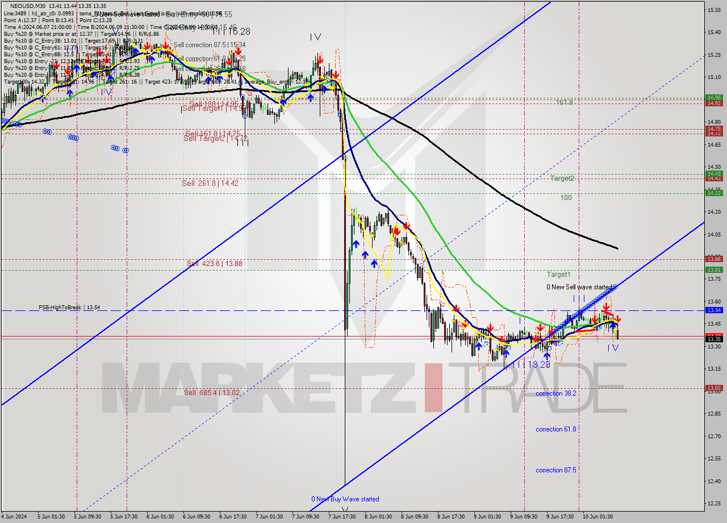Screen dimensions: 727x523
Task: Click the 12.25 price axis value
Action: pos(714,504)
